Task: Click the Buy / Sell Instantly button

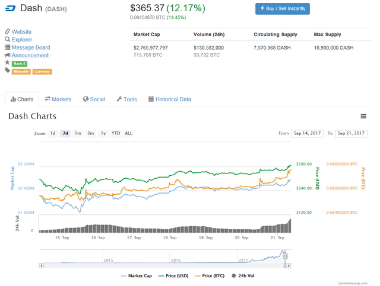Action: 283,9
